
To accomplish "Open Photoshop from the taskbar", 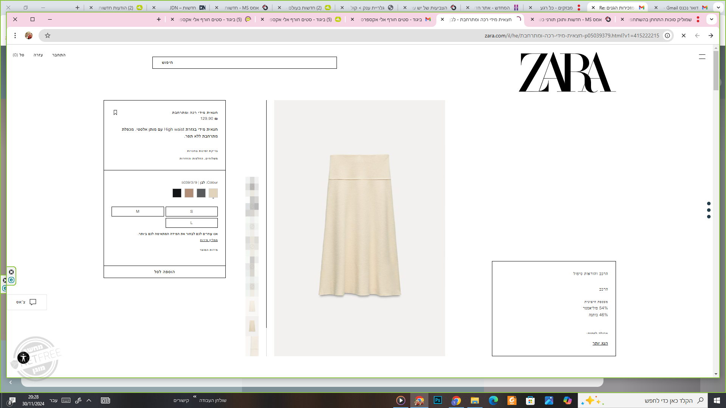I will tap(437, 400).
